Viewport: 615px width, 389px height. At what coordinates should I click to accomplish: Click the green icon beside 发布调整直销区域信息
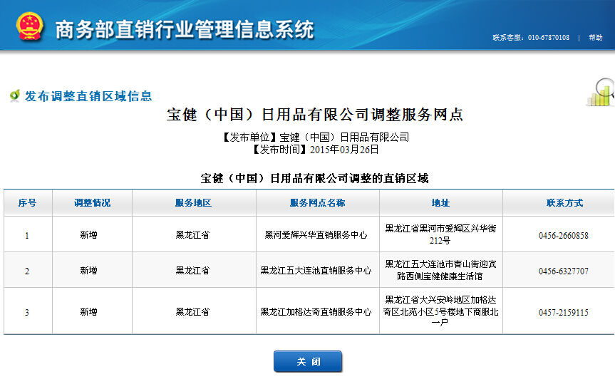[x=14, y=95]
